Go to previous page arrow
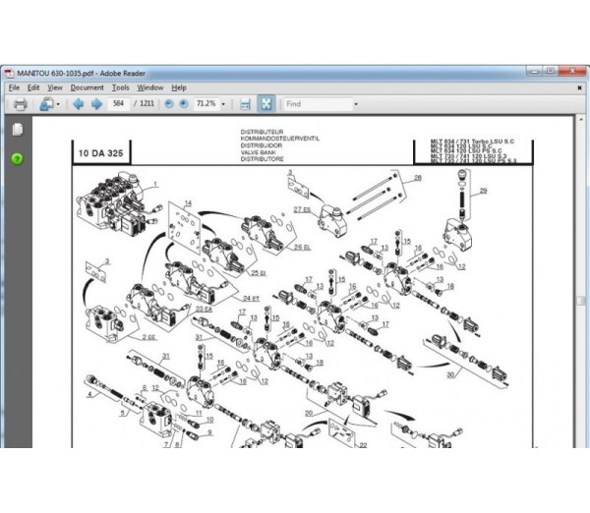Screen dimensions: 590x513 point(78,104)
